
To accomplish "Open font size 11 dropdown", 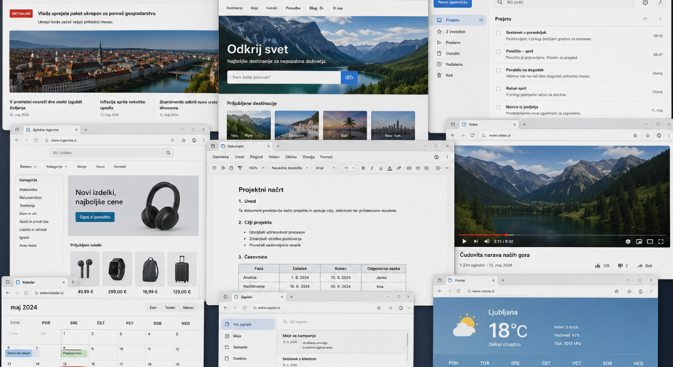I will 349,168.
